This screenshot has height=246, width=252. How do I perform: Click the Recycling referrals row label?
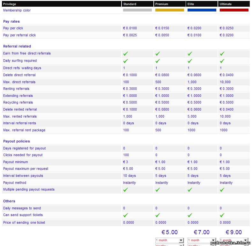[x=18, y=102]
